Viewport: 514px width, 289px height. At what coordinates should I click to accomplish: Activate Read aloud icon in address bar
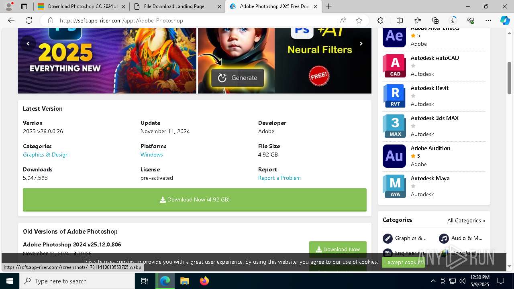click(x=343, y=20)
